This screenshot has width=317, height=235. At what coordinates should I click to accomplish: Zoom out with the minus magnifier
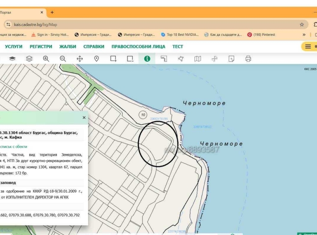point(63,59)
